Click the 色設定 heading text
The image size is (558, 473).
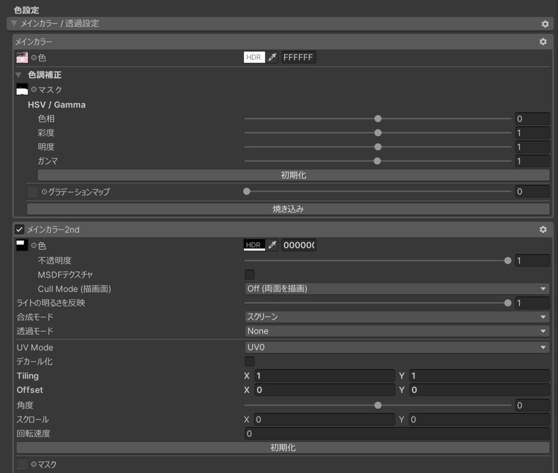coord(26,10)
